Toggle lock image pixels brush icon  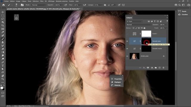136,28
